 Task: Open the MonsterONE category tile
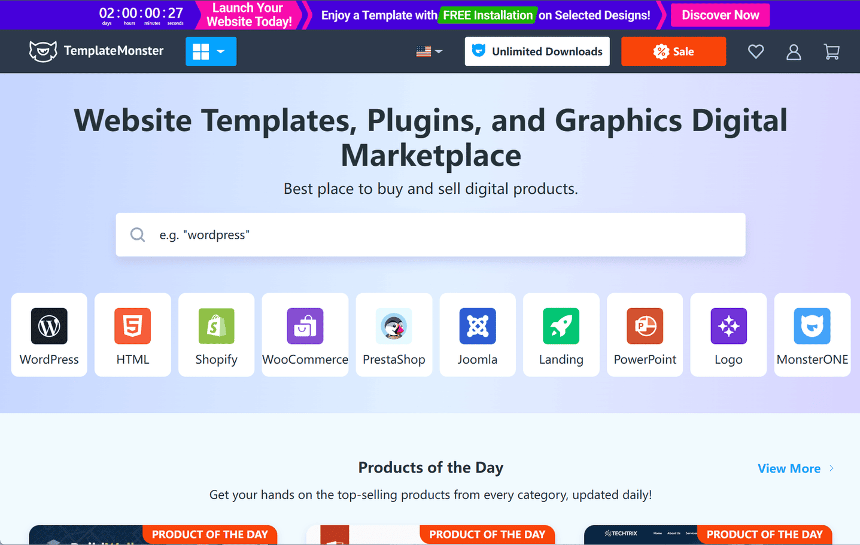tap(812, 335)
